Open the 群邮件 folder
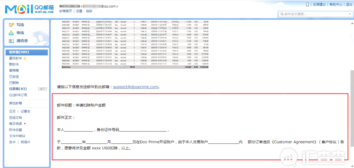The width and height of the screenshot is (354, 168). [x=14, y=64]
